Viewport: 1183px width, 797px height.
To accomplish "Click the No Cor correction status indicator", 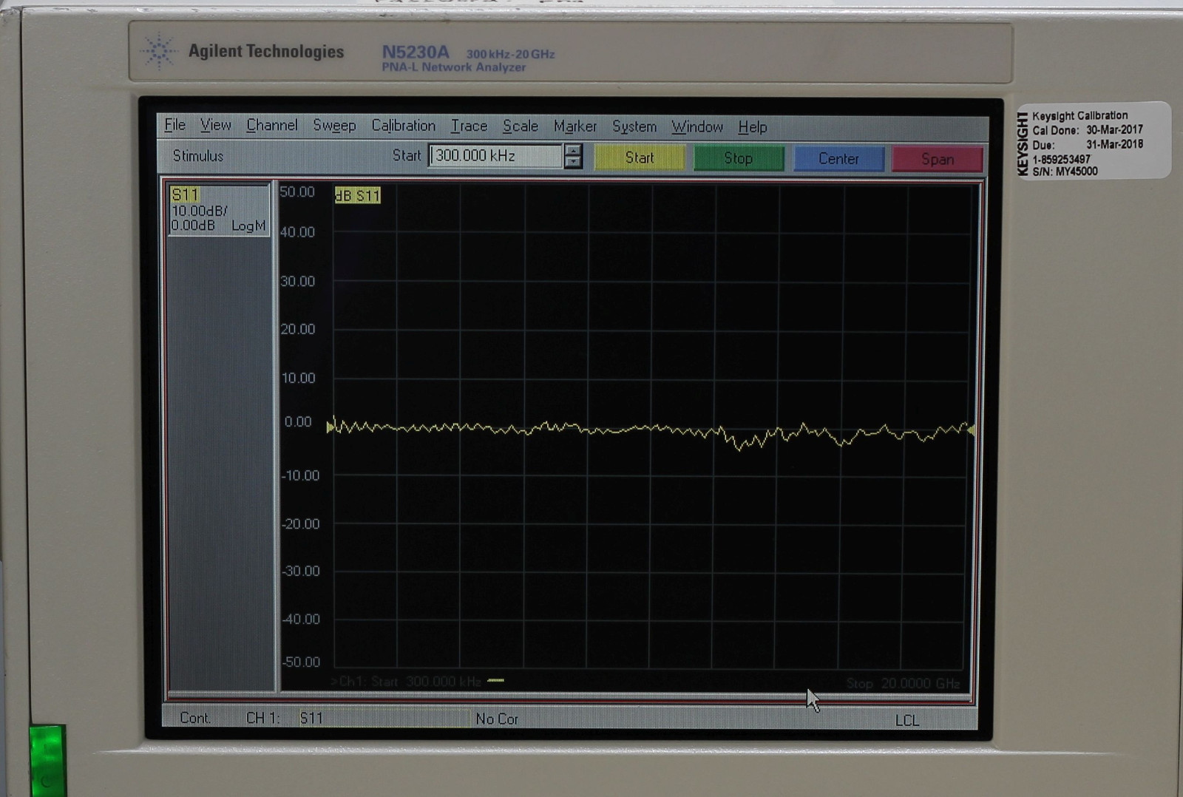I will click(497, 719).
